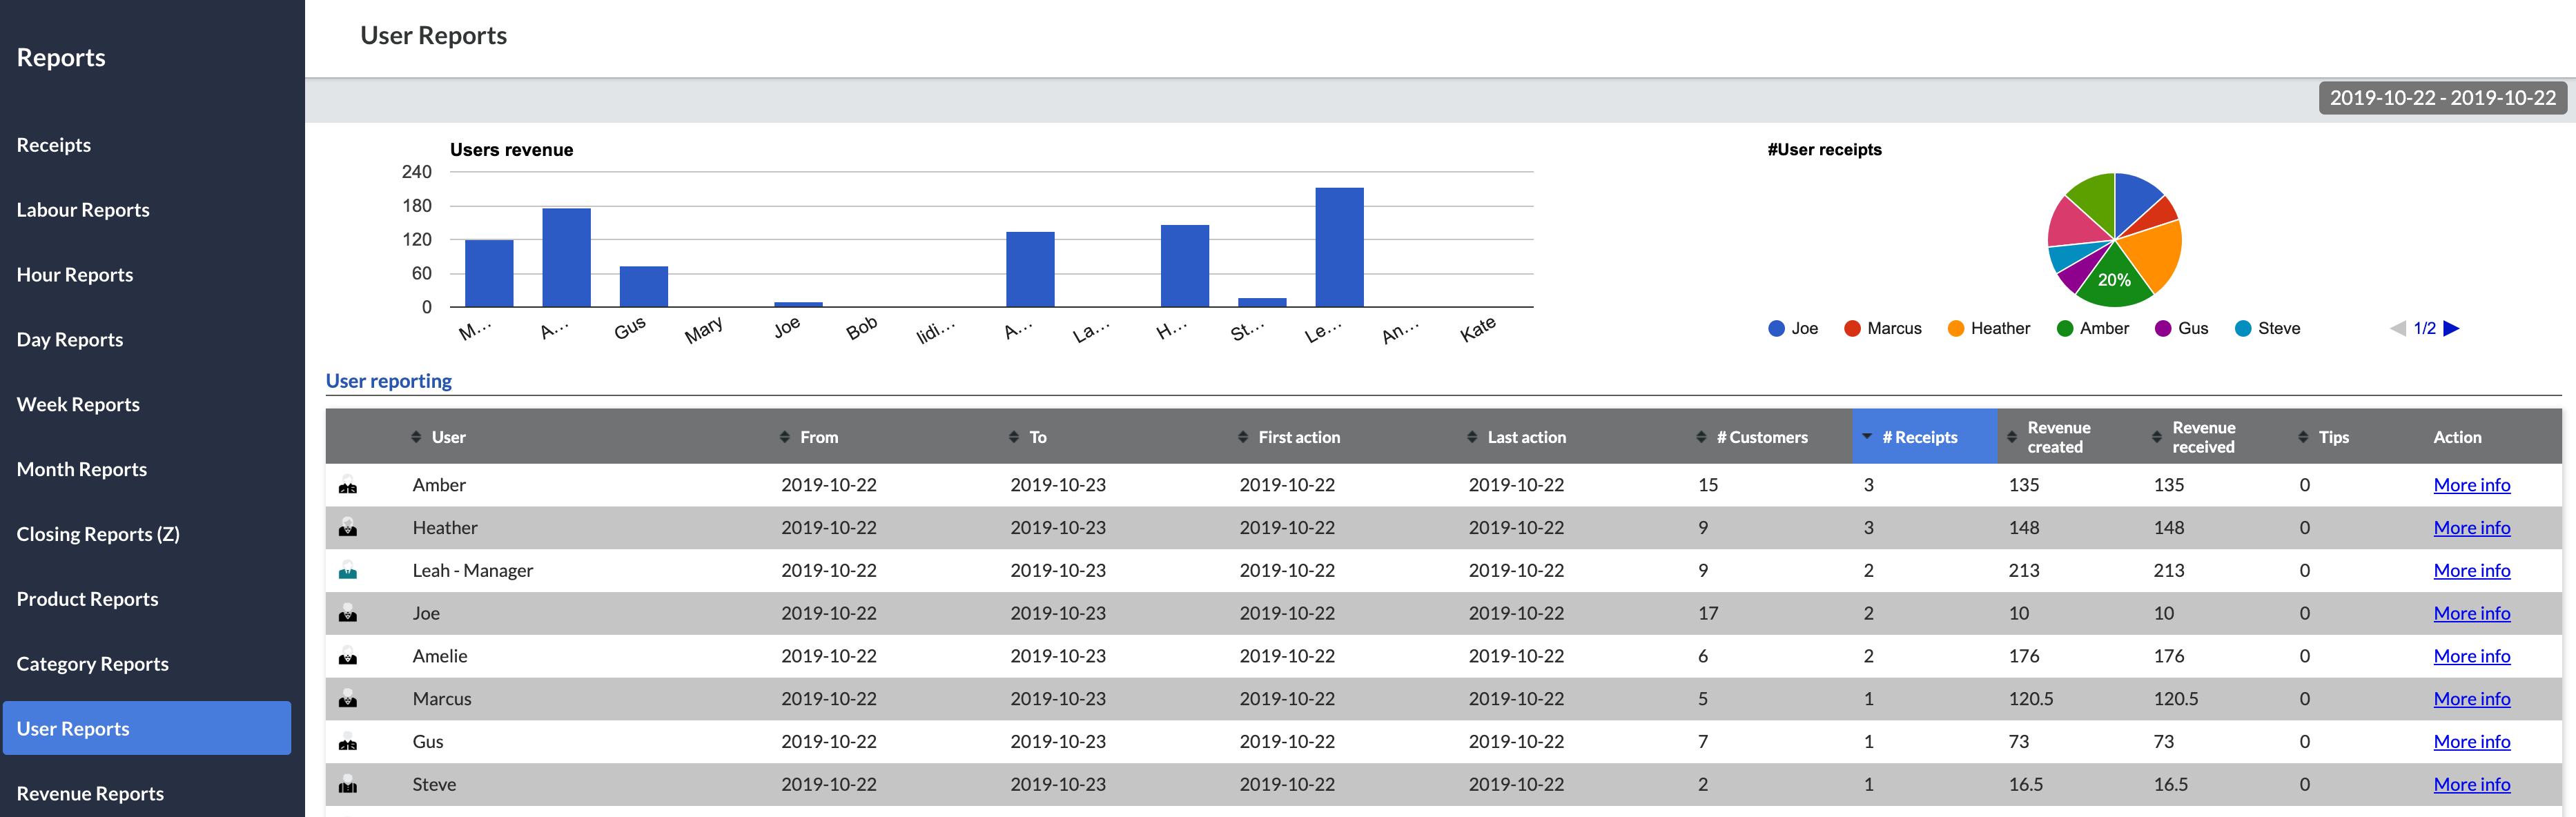Click the Leah - Manager row user icon
This screenshot has width=2576, height=817.
[348, 571]
